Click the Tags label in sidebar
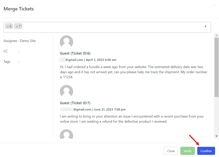Screen dimensions: 219x157 pos(7,62)
